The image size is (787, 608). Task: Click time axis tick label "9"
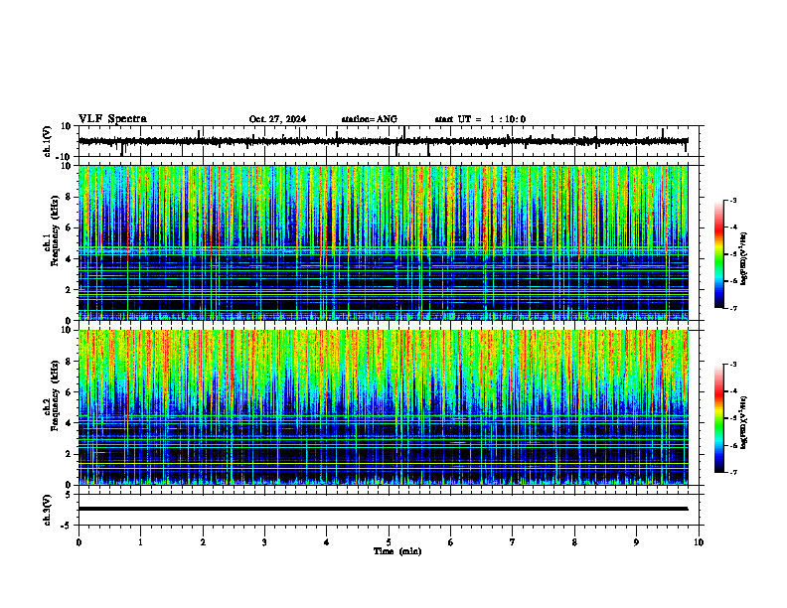636,542
